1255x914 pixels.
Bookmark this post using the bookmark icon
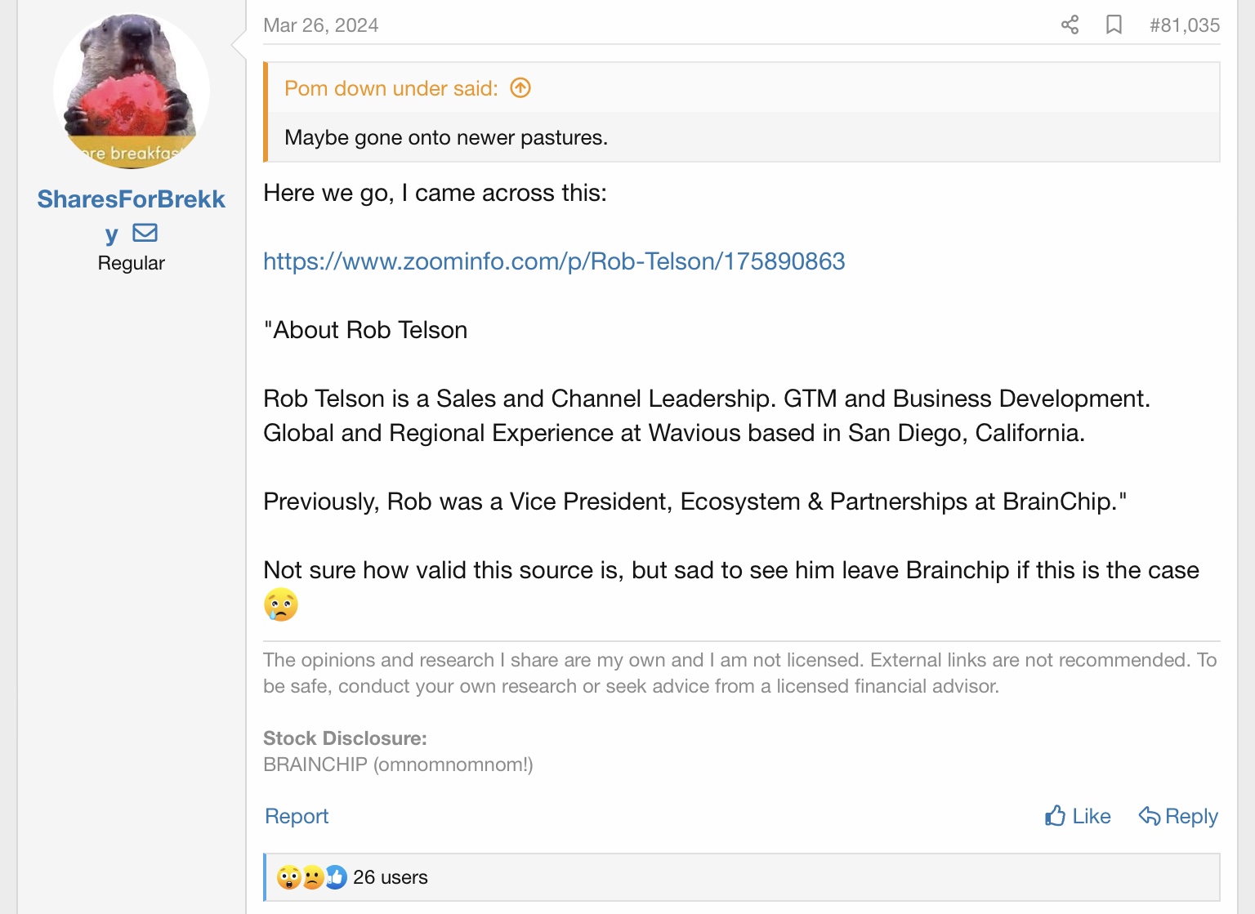pos(1114,25)
